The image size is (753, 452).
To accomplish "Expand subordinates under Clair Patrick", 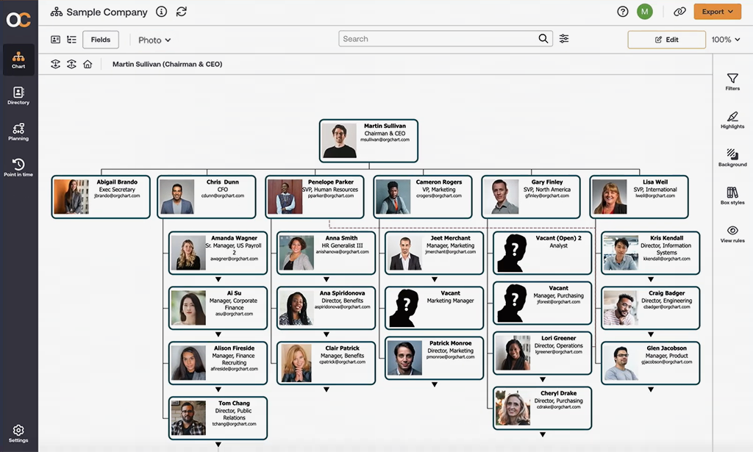I will click(326, 390).
